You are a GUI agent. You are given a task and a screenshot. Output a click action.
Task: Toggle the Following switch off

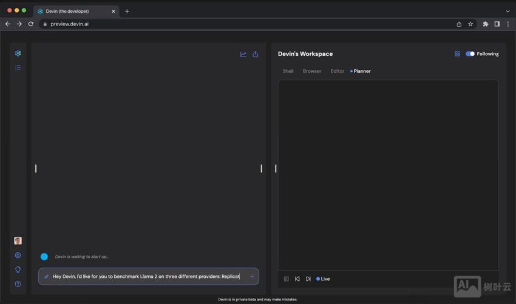[x=470, y=54]
